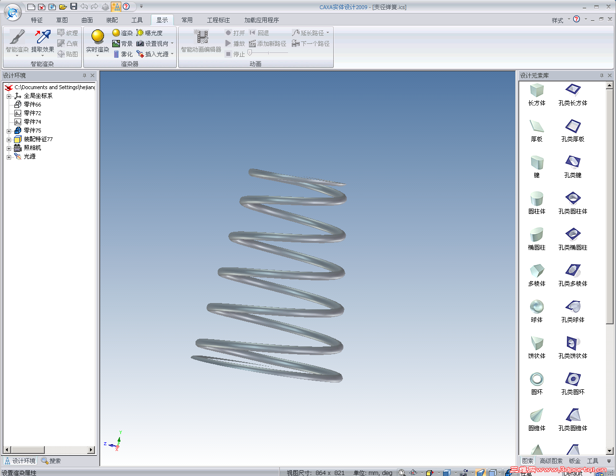Select the 球体 sphere element
Image resolution: width=616 pixels, height=476 pixels.
tap(537, 312)
